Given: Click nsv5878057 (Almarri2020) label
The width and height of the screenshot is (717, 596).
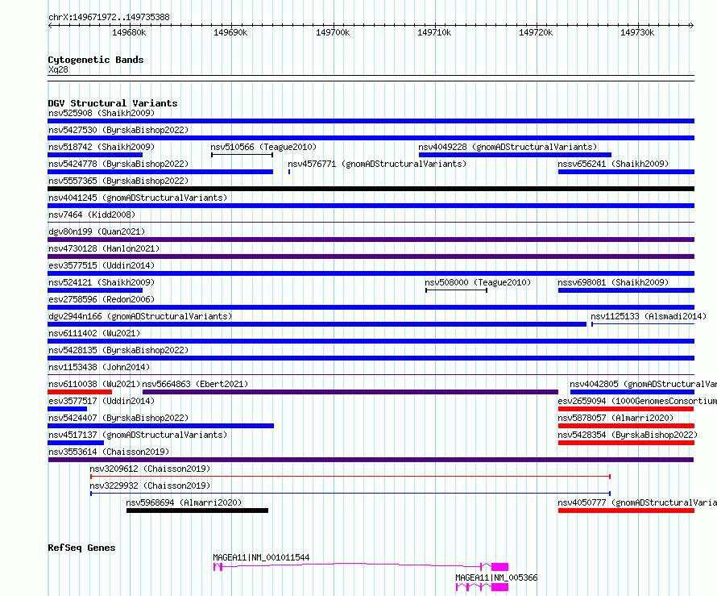Looking at the screenshot, I should coord(615,418).
